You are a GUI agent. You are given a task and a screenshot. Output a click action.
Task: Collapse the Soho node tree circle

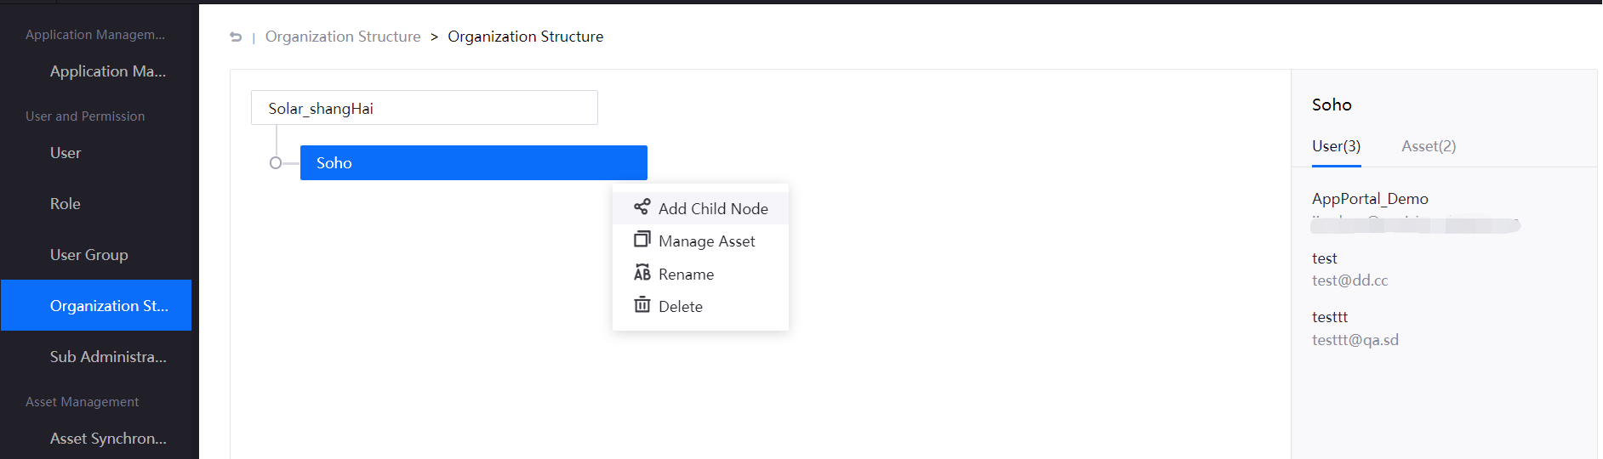point(276,163)
